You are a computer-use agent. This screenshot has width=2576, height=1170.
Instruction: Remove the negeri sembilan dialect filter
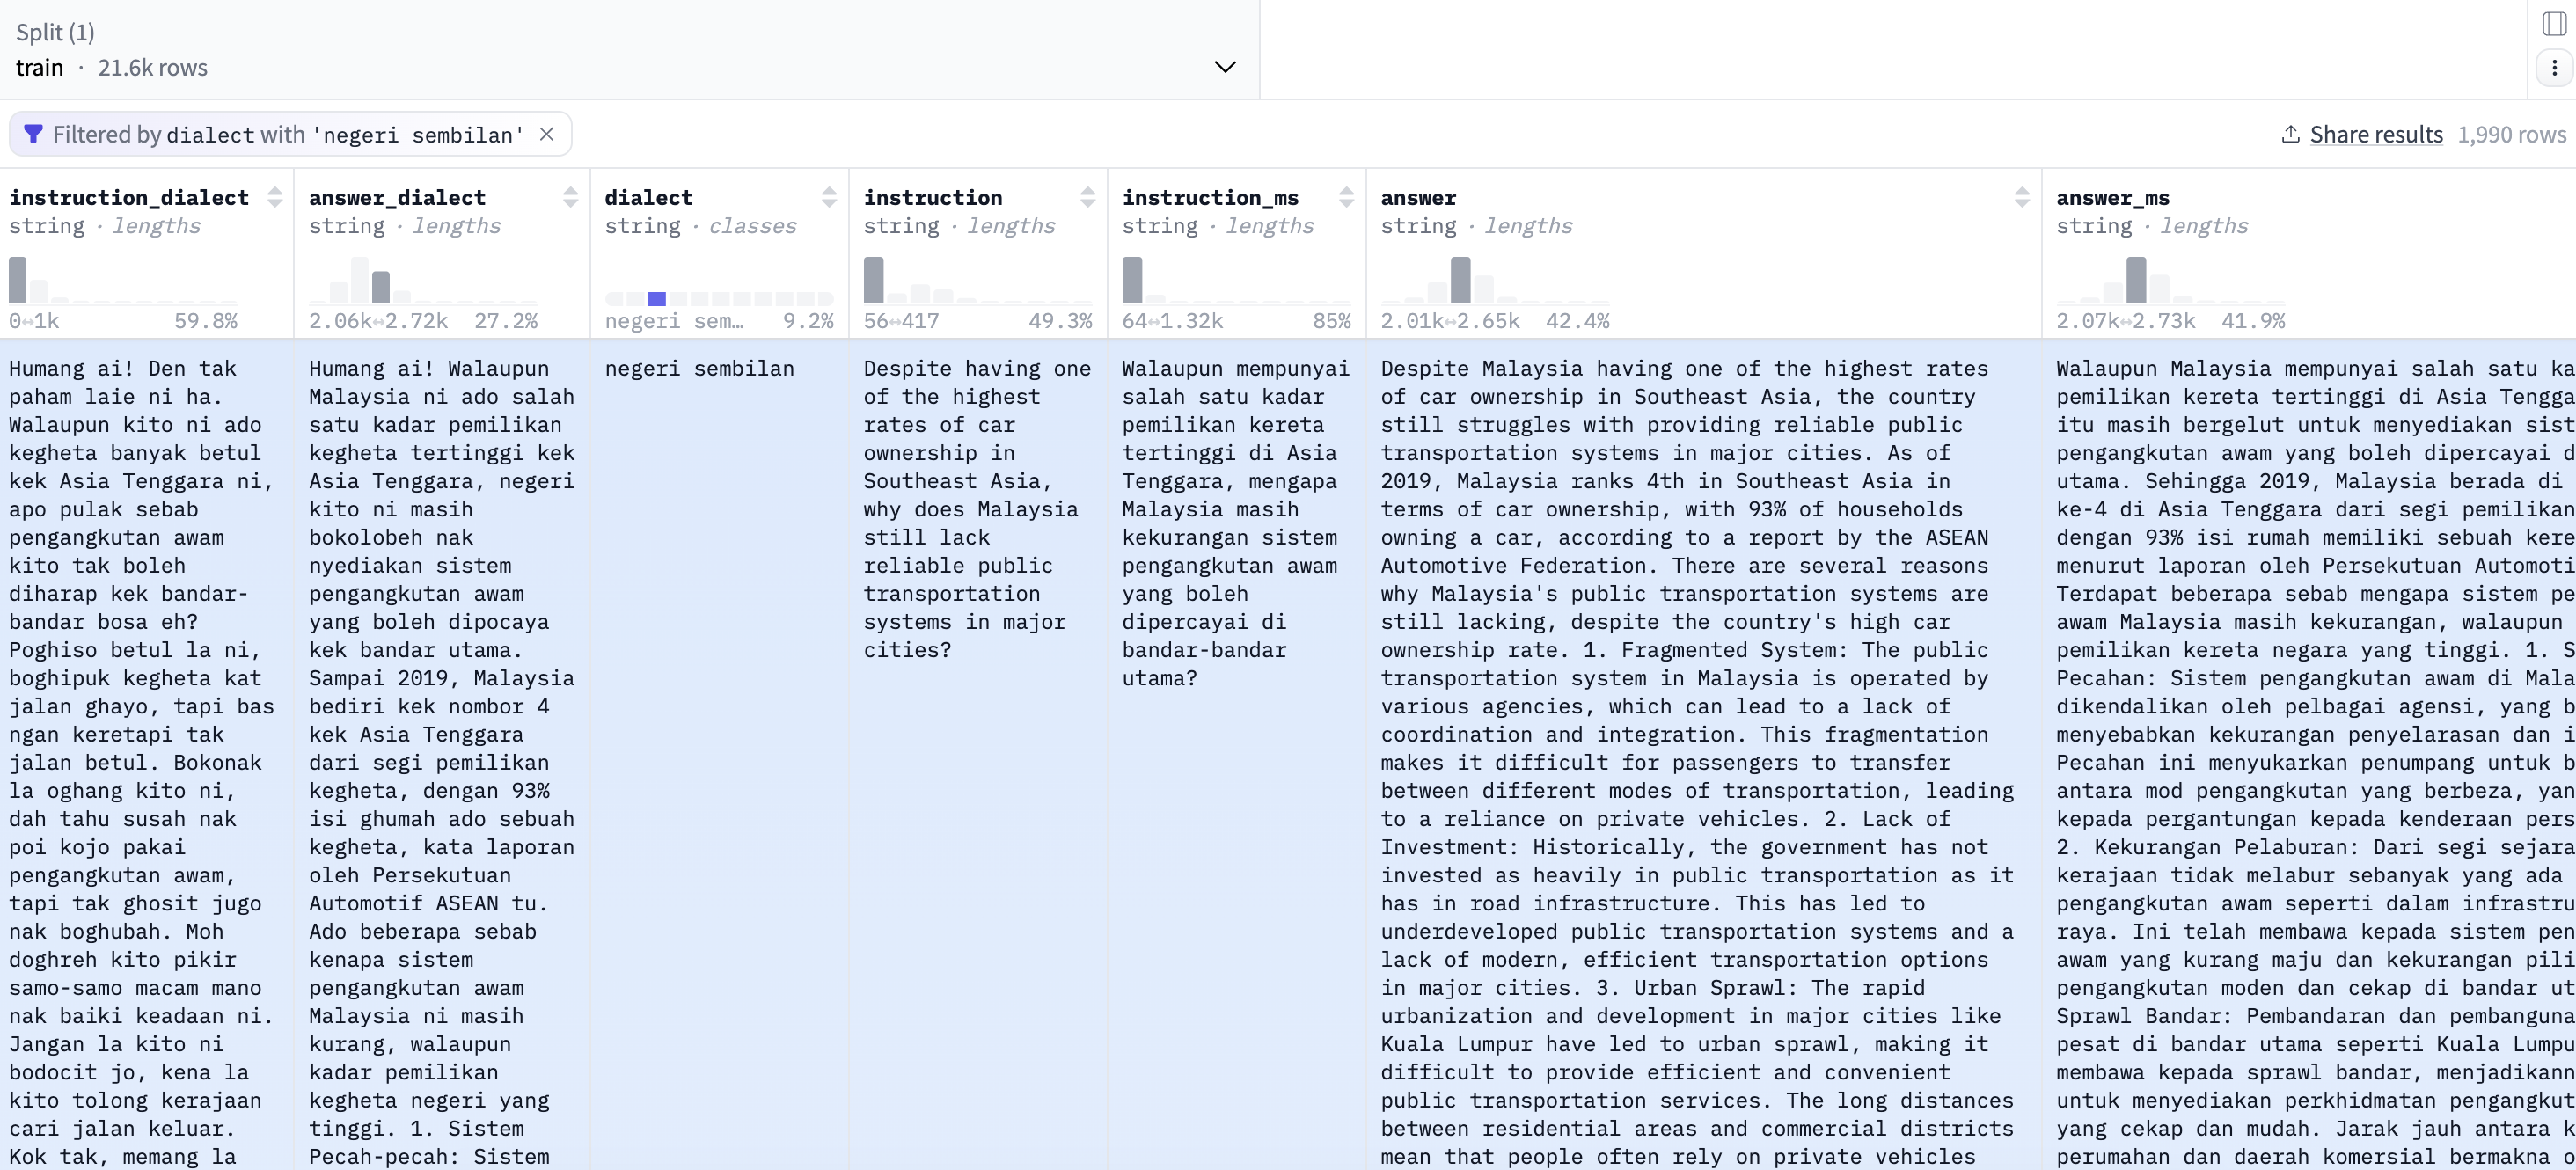547,134
